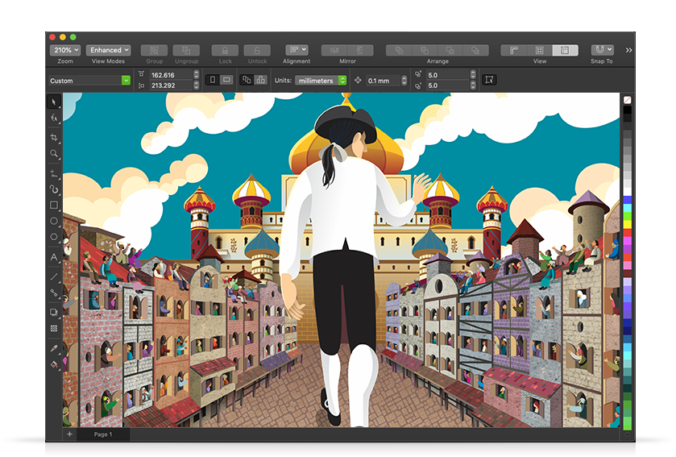Click the 0.1 mm nudge distance field
This screenshot has width=676, height=457.
[383, 81]
